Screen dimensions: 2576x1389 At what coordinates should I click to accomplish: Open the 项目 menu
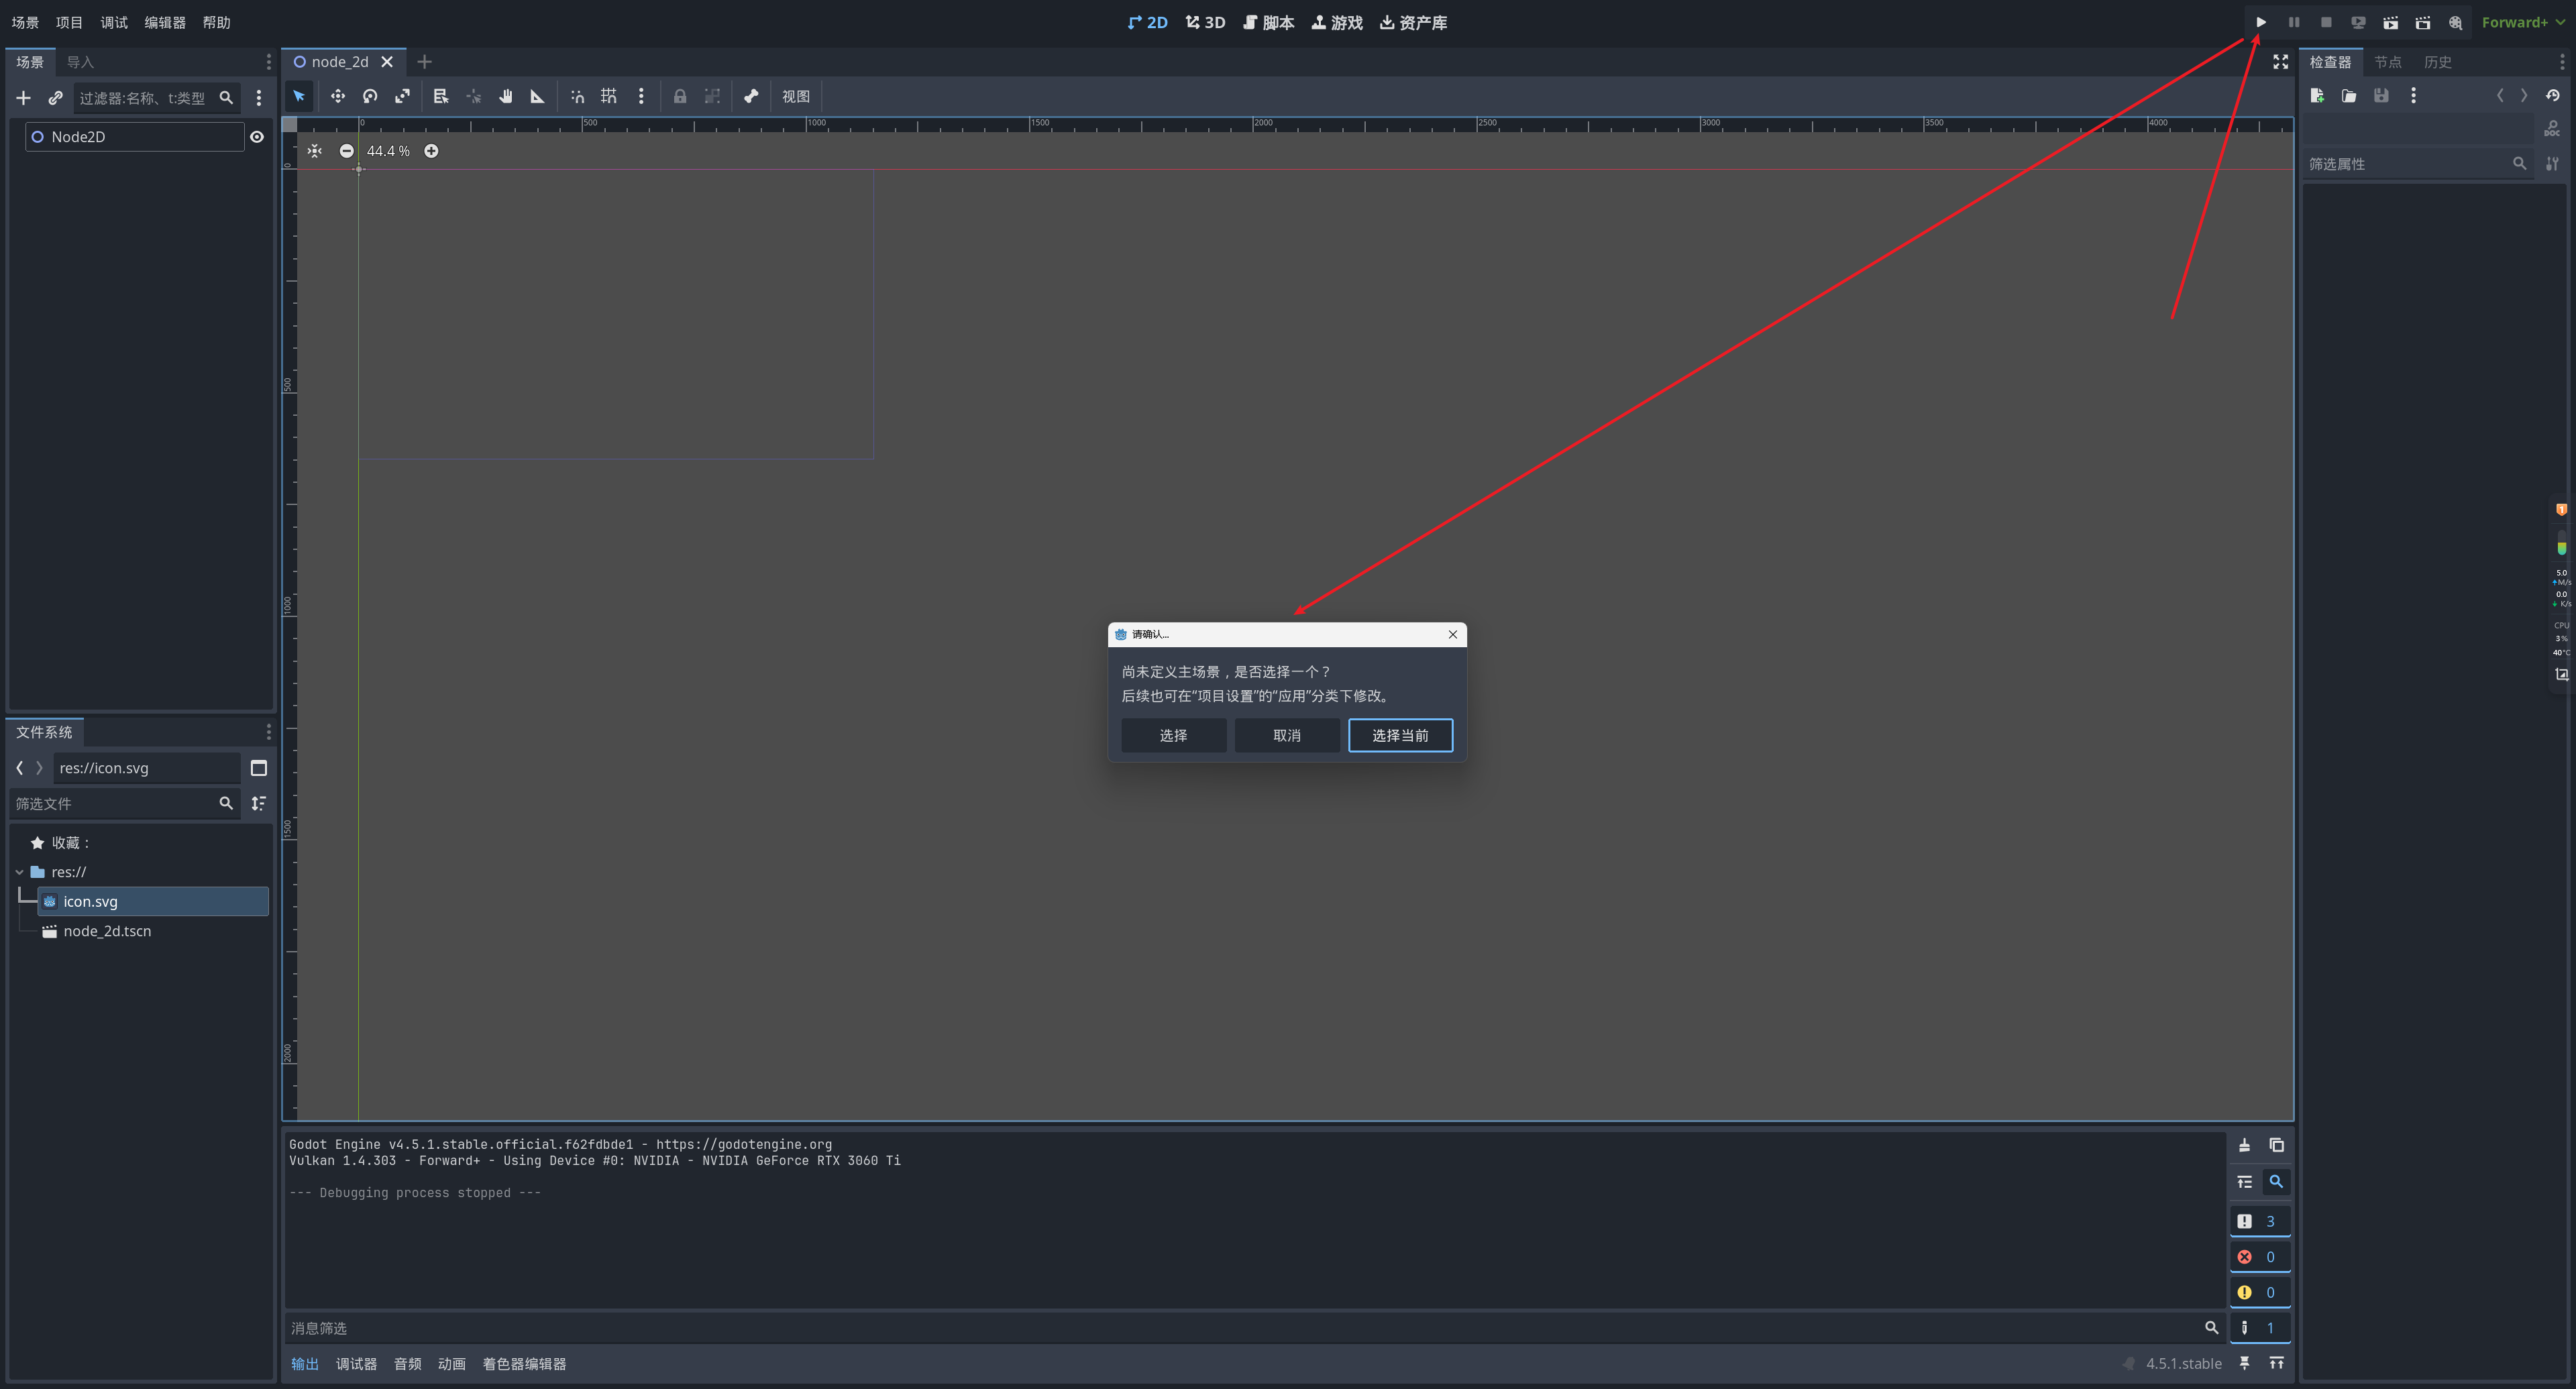[x=69, y=22]
